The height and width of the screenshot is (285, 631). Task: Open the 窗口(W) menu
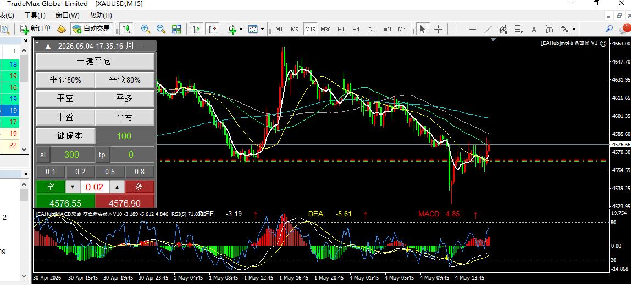pos(67,15)
